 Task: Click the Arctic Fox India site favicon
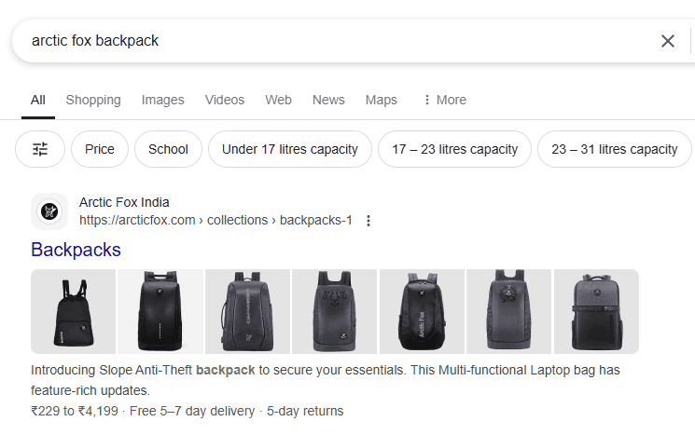coord(49,211)
